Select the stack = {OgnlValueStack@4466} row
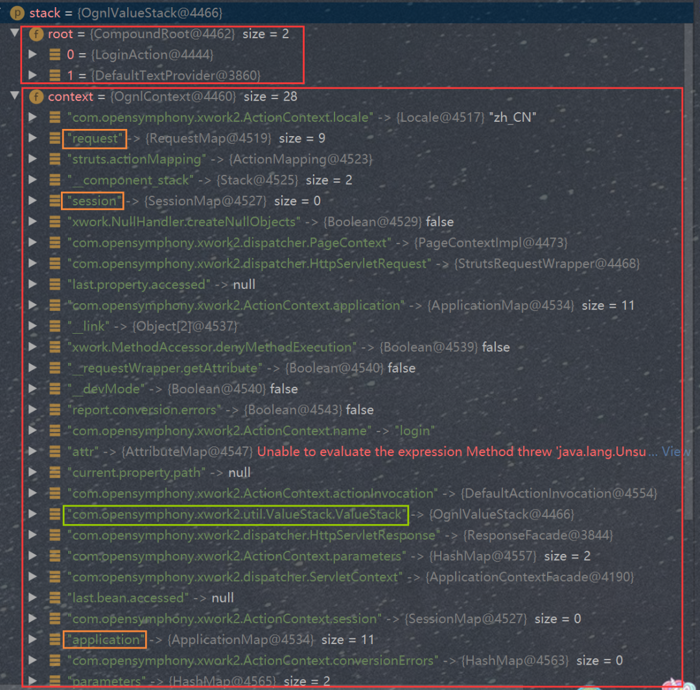This screenshot has height=690, width=700. [346, 13]
